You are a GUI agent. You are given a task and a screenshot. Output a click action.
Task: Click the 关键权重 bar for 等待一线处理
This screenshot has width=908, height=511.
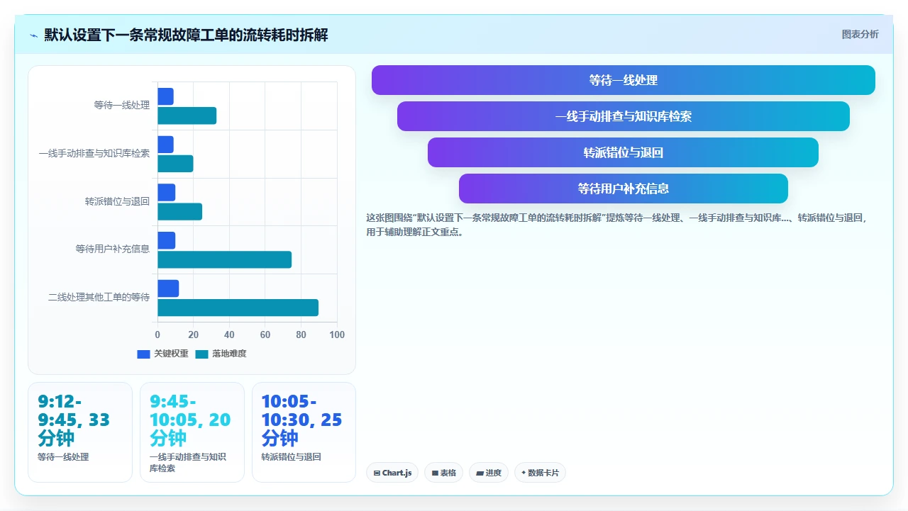tap(165, 96)
